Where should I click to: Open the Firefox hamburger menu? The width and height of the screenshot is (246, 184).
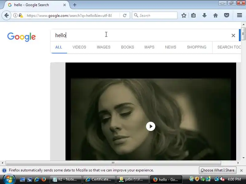coord(239,15)
